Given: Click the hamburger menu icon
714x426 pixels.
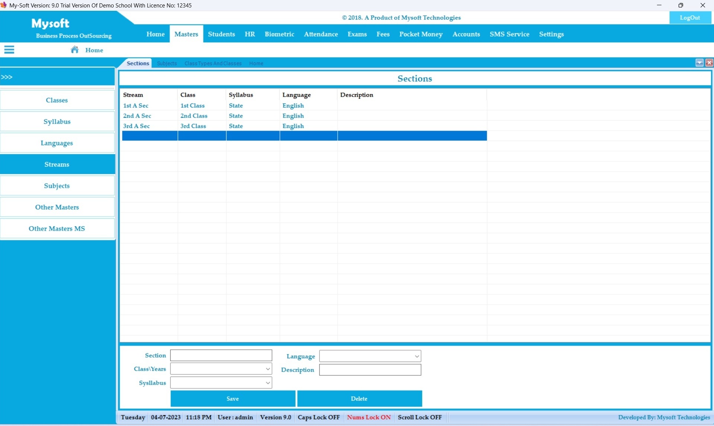Looking at the screenshot, I should pos(9,50).
